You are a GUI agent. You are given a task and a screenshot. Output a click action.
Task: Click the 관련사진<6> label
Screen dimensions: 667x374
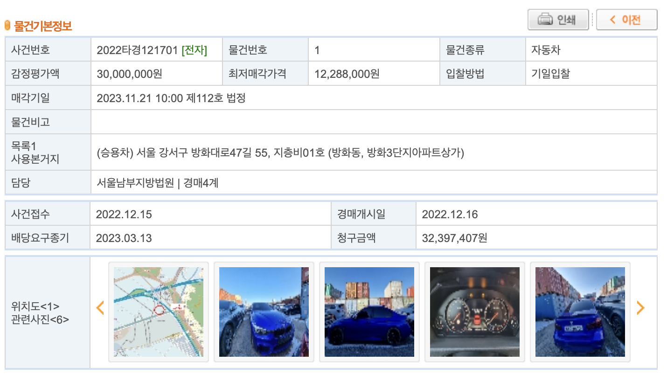point(40,320)
